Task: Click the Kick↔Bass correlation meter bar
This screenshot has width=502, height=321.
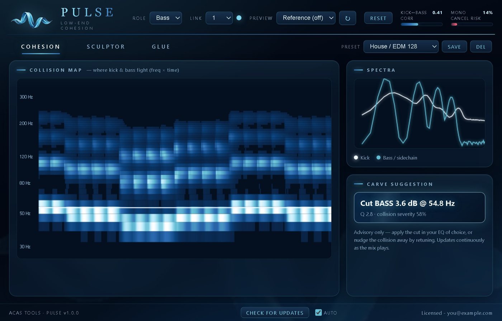Action: 421,24
